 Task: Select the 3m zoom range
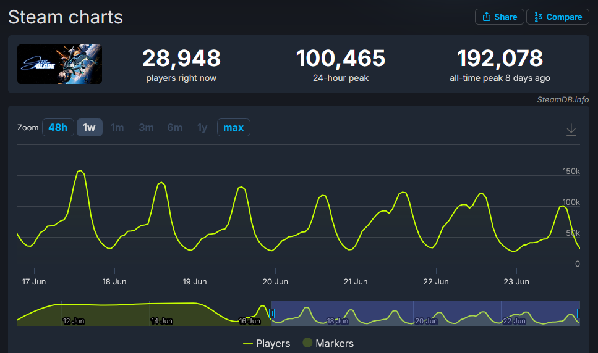[146, 127]
